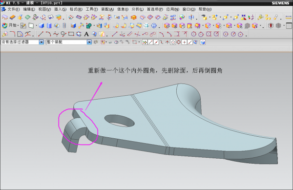Screen dimensions: 293x190
Task: Open the 帮助(H) help menu
Action: coord(205,9)
